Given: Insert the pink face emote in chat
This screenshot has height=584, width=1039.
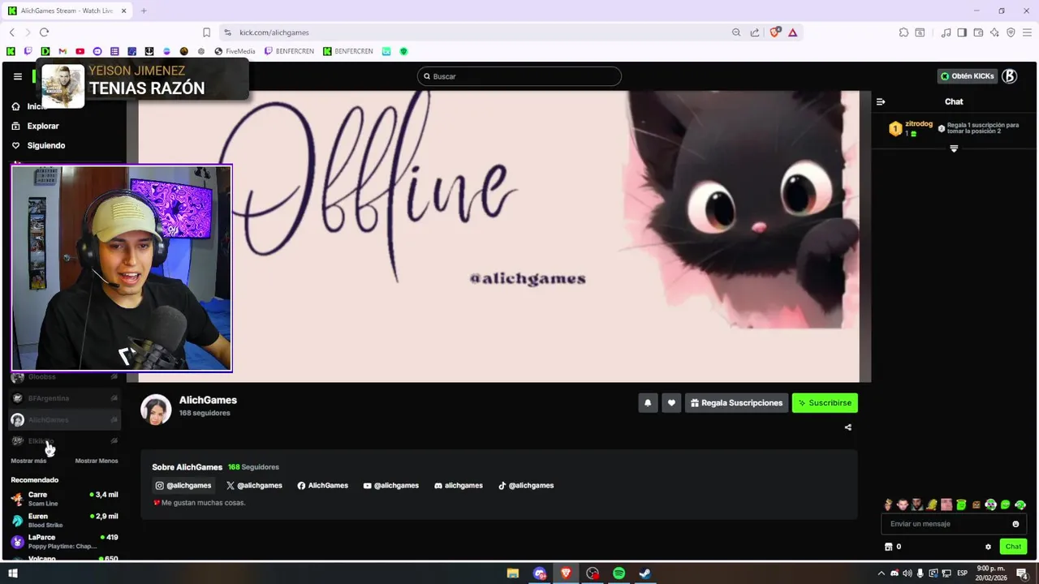Looking at the screenshot, I should (946, 505).
